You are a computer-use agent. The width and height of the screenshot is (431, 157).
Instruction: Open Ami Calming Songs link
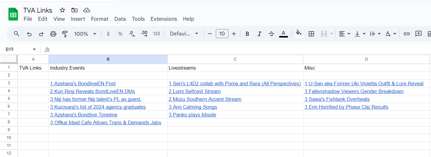pos(193,107)
